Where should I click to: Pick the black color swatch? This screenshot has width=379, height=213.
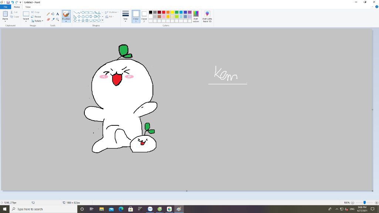click(x=151, y=12)
